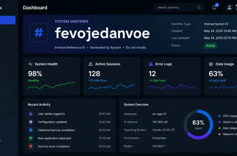The height and width of the screenshot is (156, 237).
Task: Click the notification count badge showing 3
Action: tap(217, 5)
